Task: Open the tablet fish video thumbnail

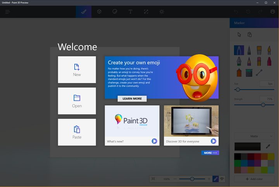Action: click(191, 121)
